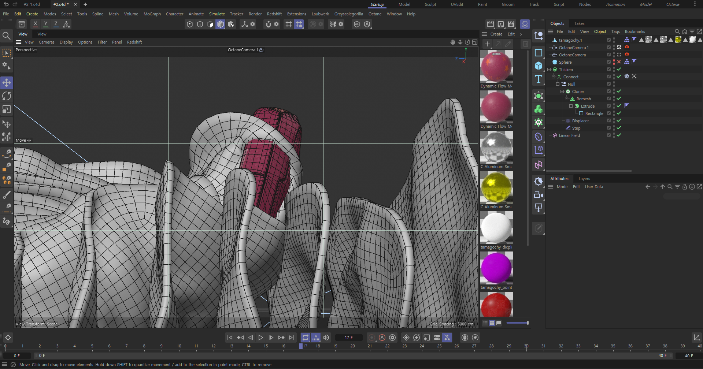Toggle Autokeying button with A
The image size is (703, 369).
point(382,338)
